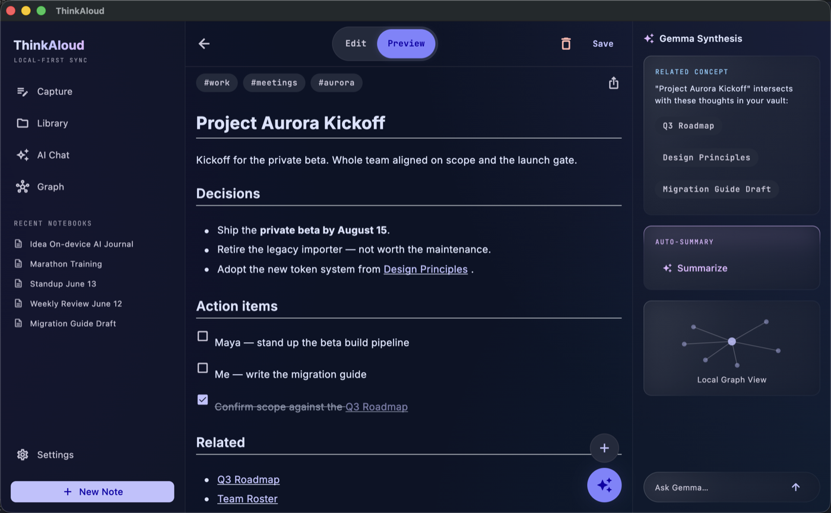Click the round plus floating button
The width and height of the screenshot is (831, 513).
604,448
